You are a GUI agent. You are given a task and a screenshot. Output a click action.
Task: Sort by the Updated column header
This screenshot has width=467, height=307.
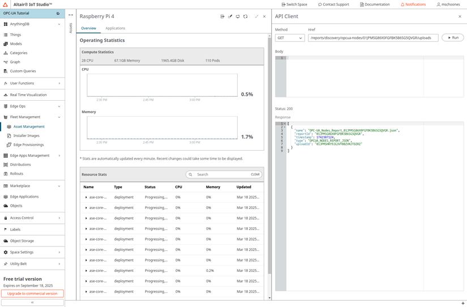click(244, 187)
